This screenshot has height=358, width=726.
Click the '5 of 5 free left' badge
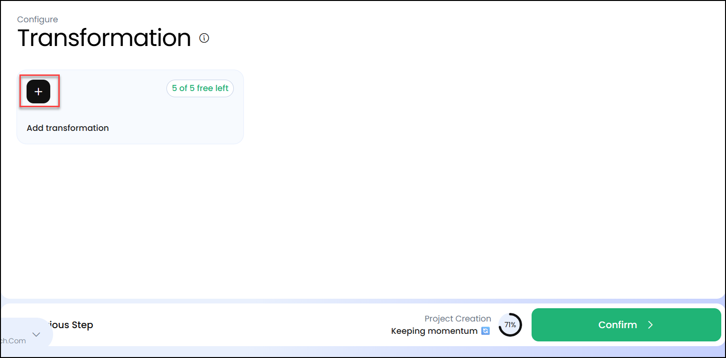coord(200,88)
